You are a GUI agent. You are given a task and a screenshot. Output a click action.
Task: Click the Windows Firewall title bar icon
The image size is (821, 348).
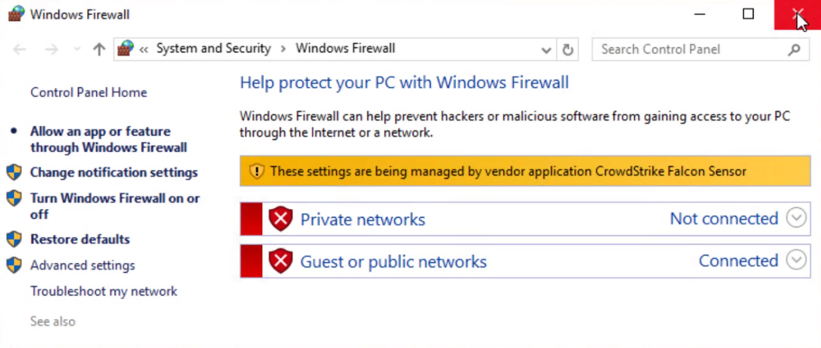(16, 14)
